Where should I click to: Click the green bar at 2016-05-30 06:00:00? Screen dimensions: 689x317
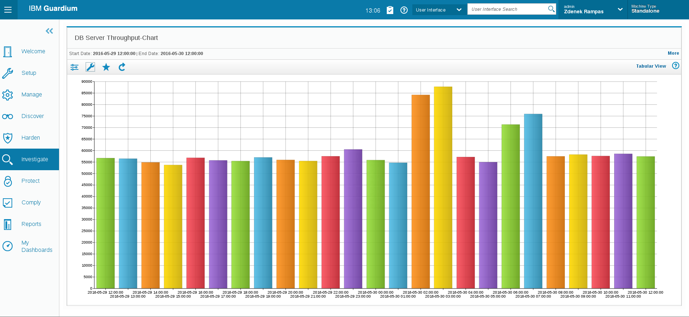click(511, 207)
